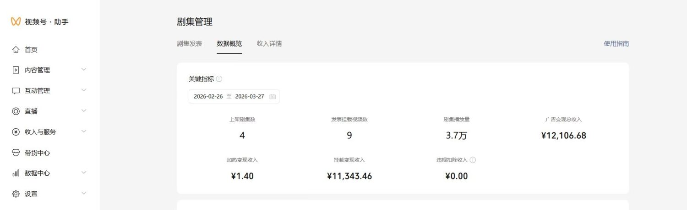Click the 发表挂载视频数 label
This screenshot has height=210, width=687.
[349, 120]
